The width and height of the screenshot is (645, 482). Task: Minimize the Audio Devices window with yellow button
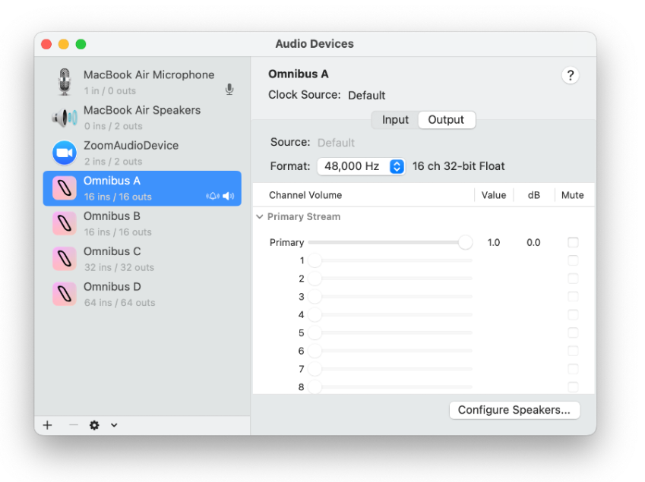pos(64,44)
